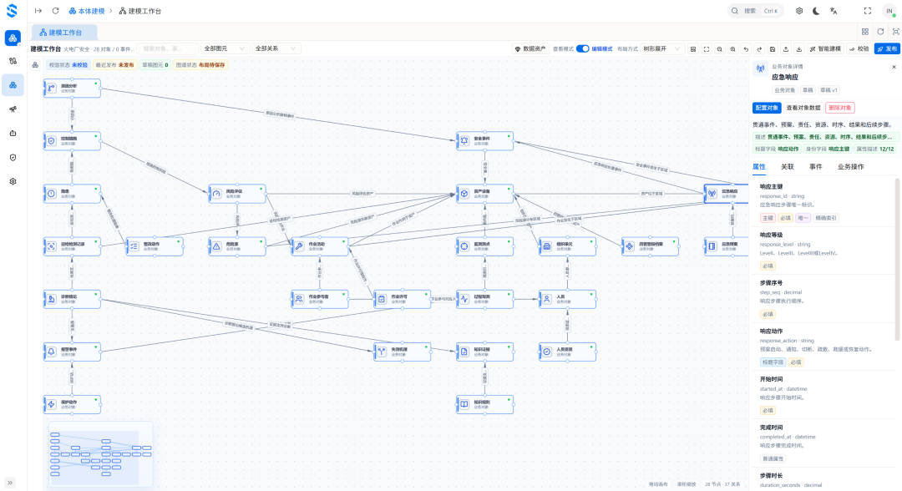Click the 数据资产 button
Screen dimensions: 902x491
click(x=530, y=49)
